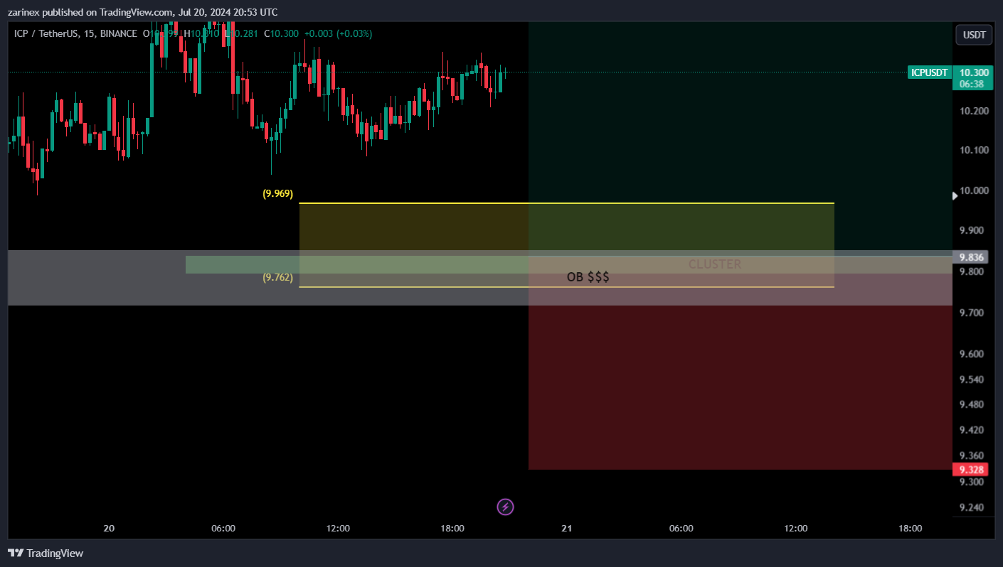Click the OB $$$ text label
The image size is (1003, 567).
(588, 277)
